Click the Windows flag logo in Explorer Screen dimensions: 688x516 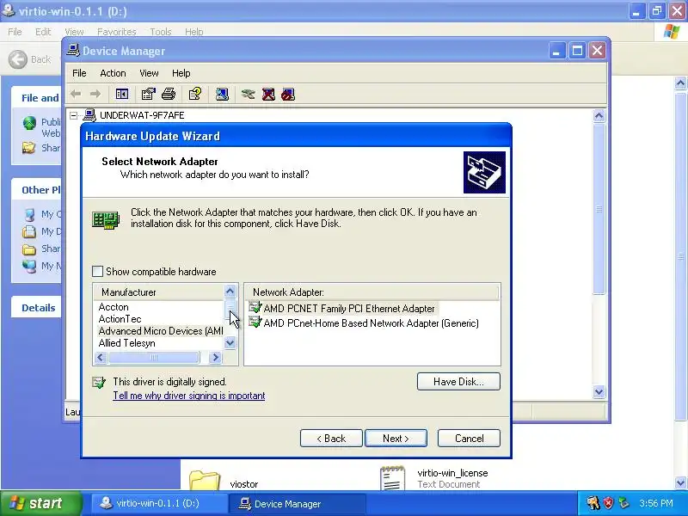pyautogui.click(x=671, y=32)
